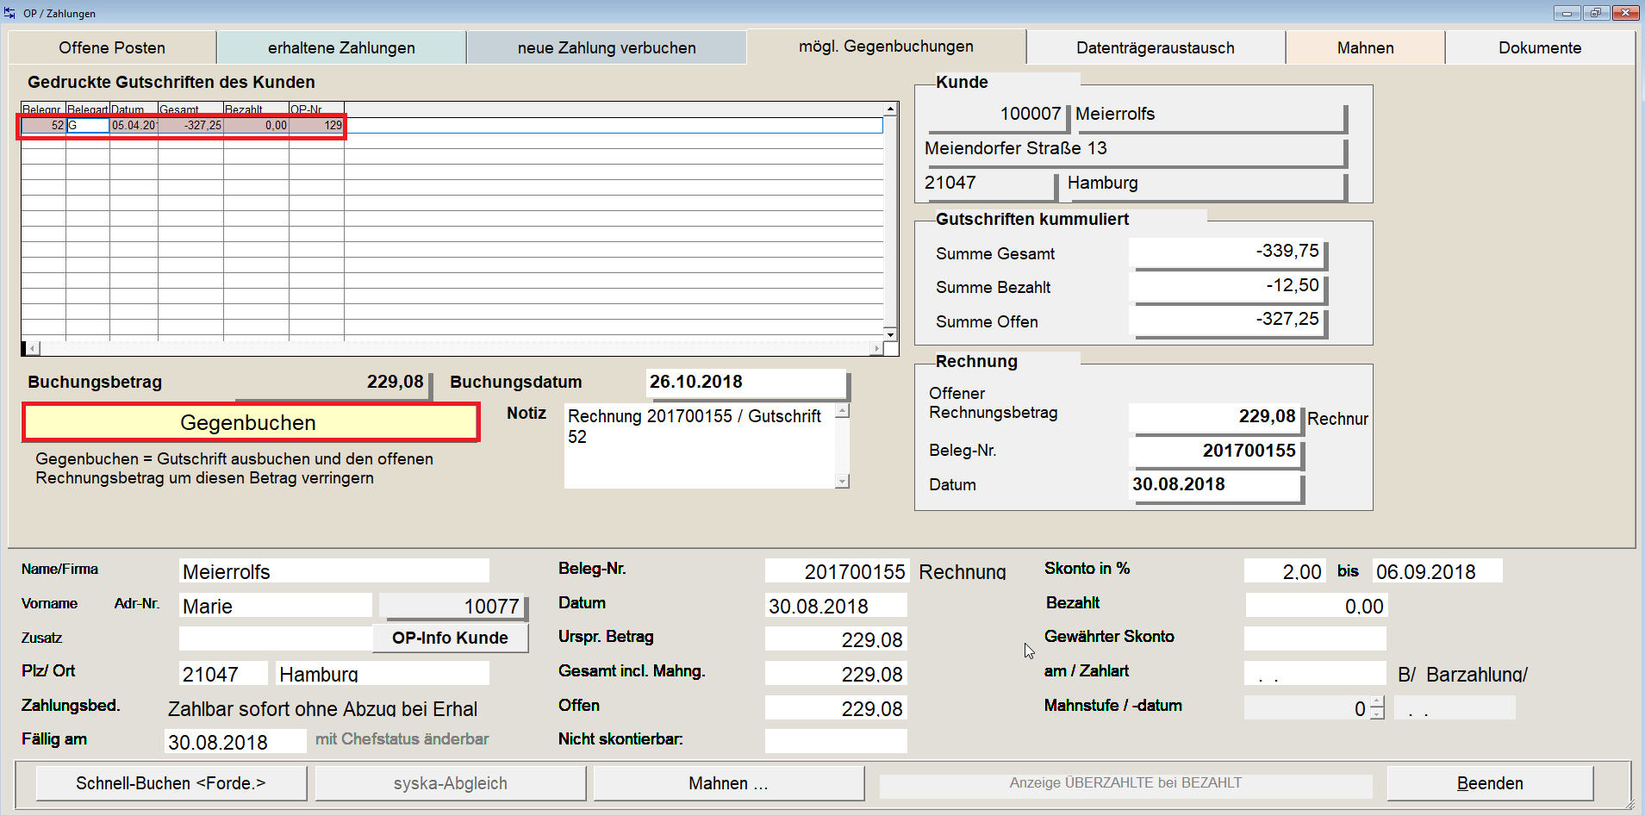Click the Belegart column header

coord(88,109)
